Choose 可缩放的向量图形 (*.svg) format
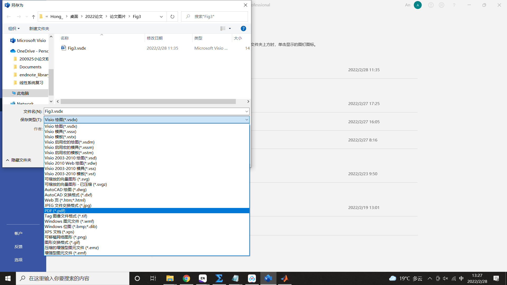The height and width of the screenshot is (285, 507). pos(147,179)
